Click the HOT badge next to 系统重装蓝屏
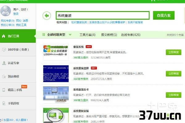 point(94,68)
